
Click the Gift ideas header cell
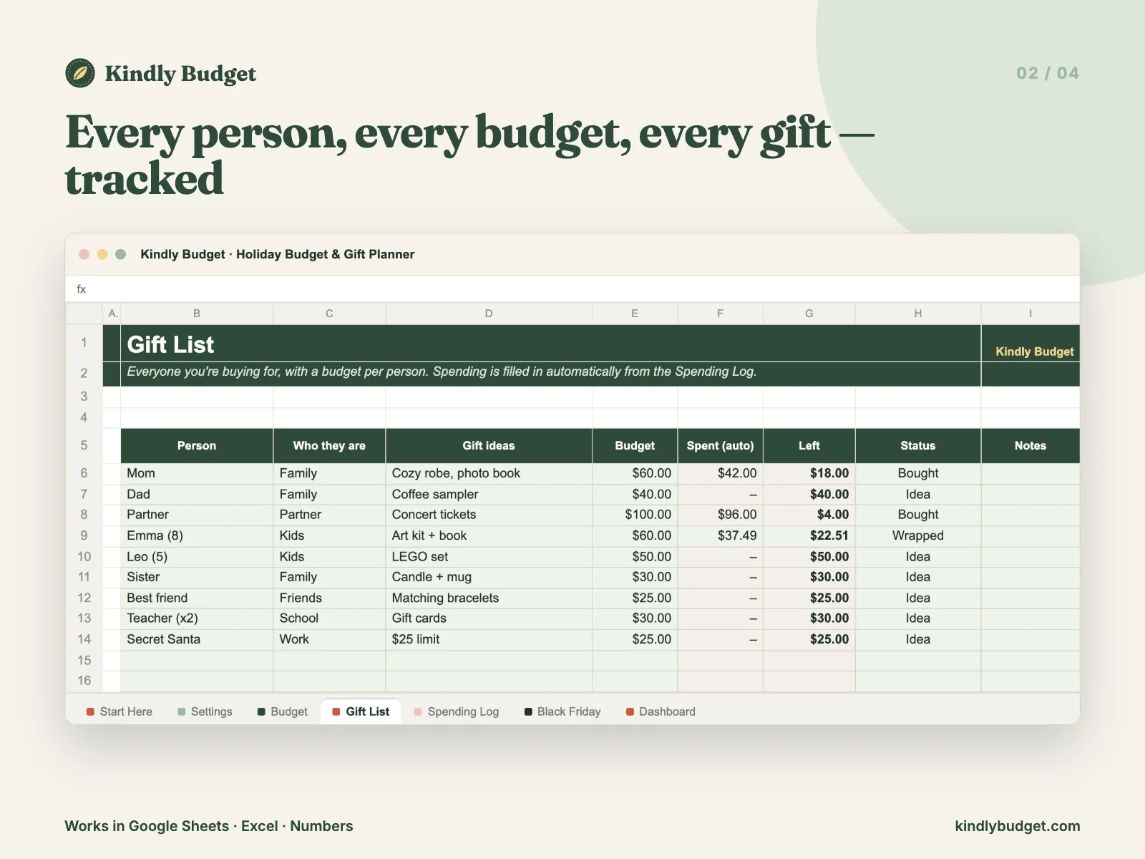pos(489,446)
